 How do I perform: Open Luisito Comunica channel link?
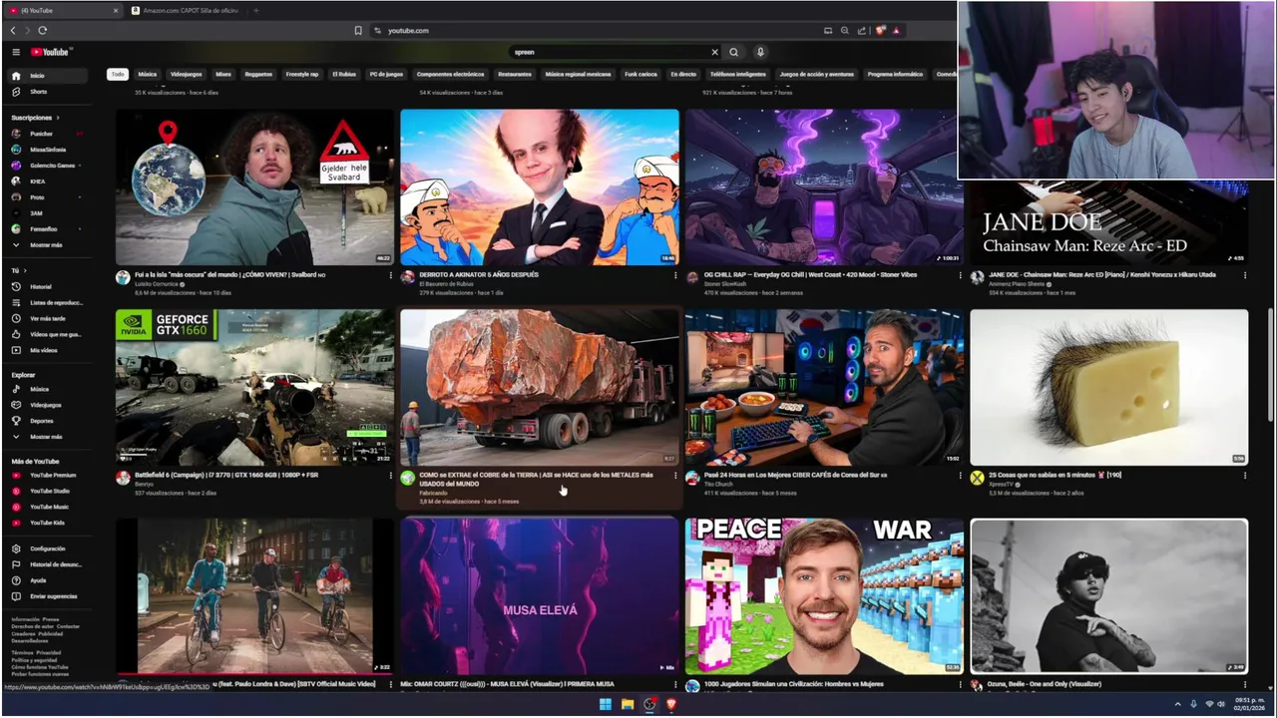pyautogui.click(x=155, y=284)
